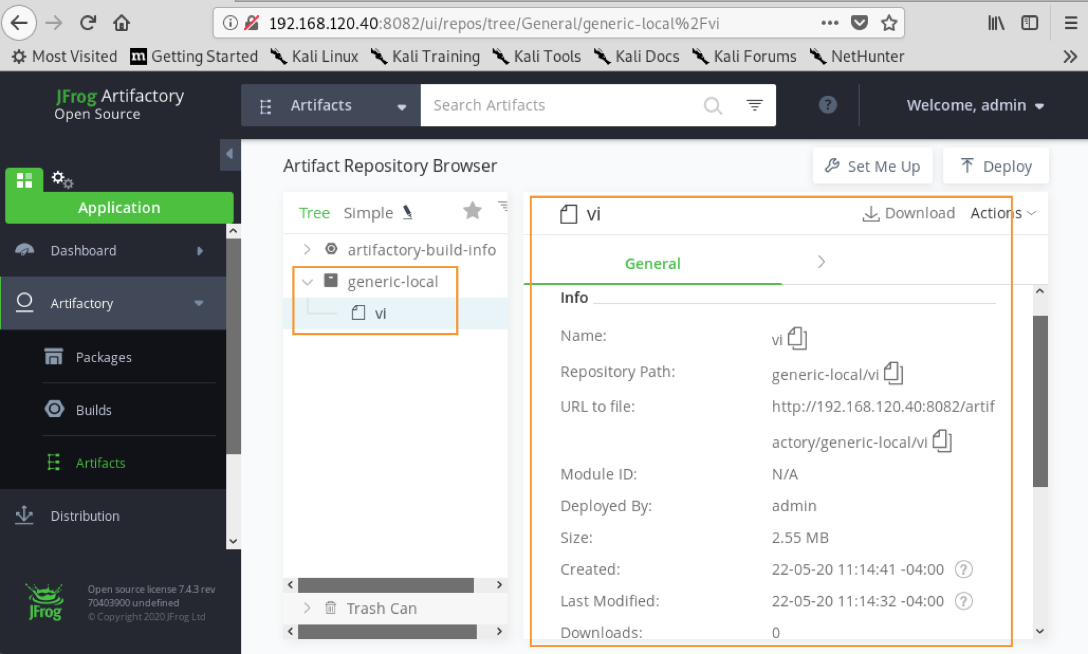This screenshot has height=654, width=1088.
Task: Show help for the Created date
Action: (963, 569)
